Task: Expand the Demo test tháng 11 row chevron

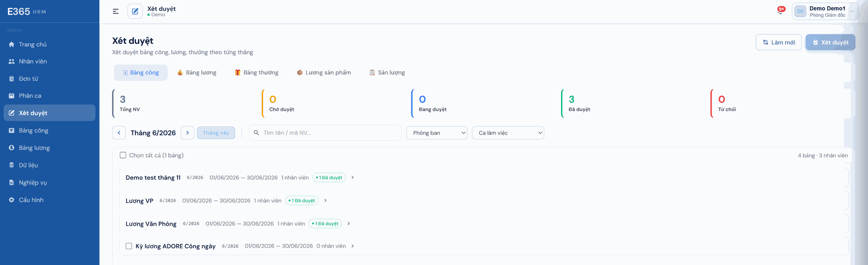Action: [x=353, y=177]
